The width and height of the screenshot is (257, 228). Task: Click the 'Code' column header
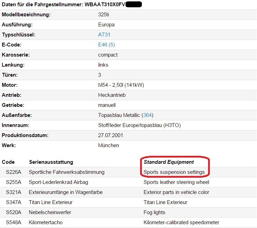[x=8, y=162]
